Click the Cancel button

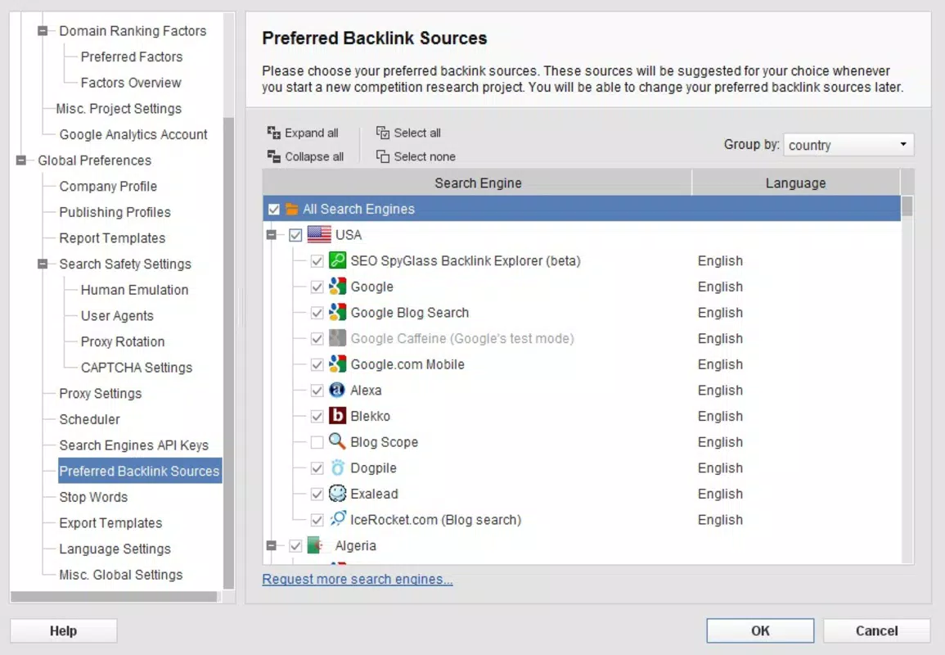tap(876, 631)
